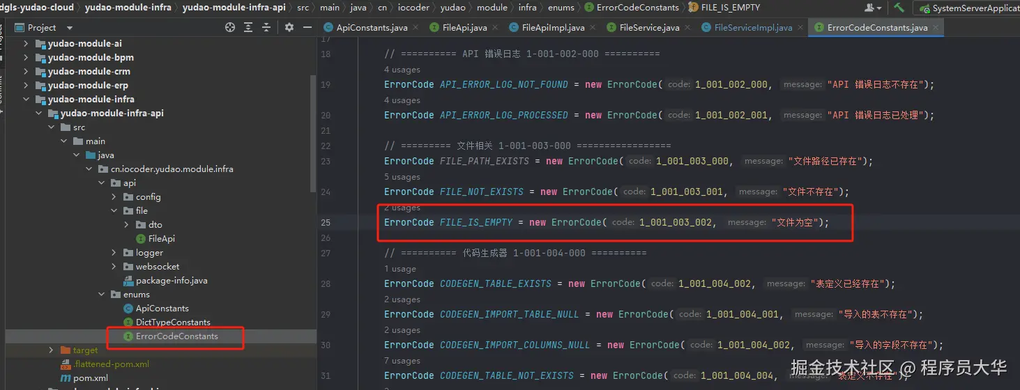This screenshot has width=1020, height=390.
Task: Click '7 usages' hint above CODEGEN_TABLE_NOT_EXISTS
Action: click(402, 361)
